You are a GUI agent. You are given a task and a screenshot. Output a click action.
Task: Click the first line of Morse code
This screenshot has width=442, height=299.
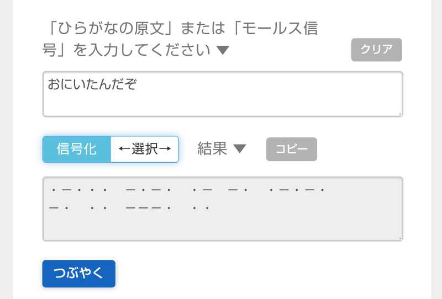[187, 190]
